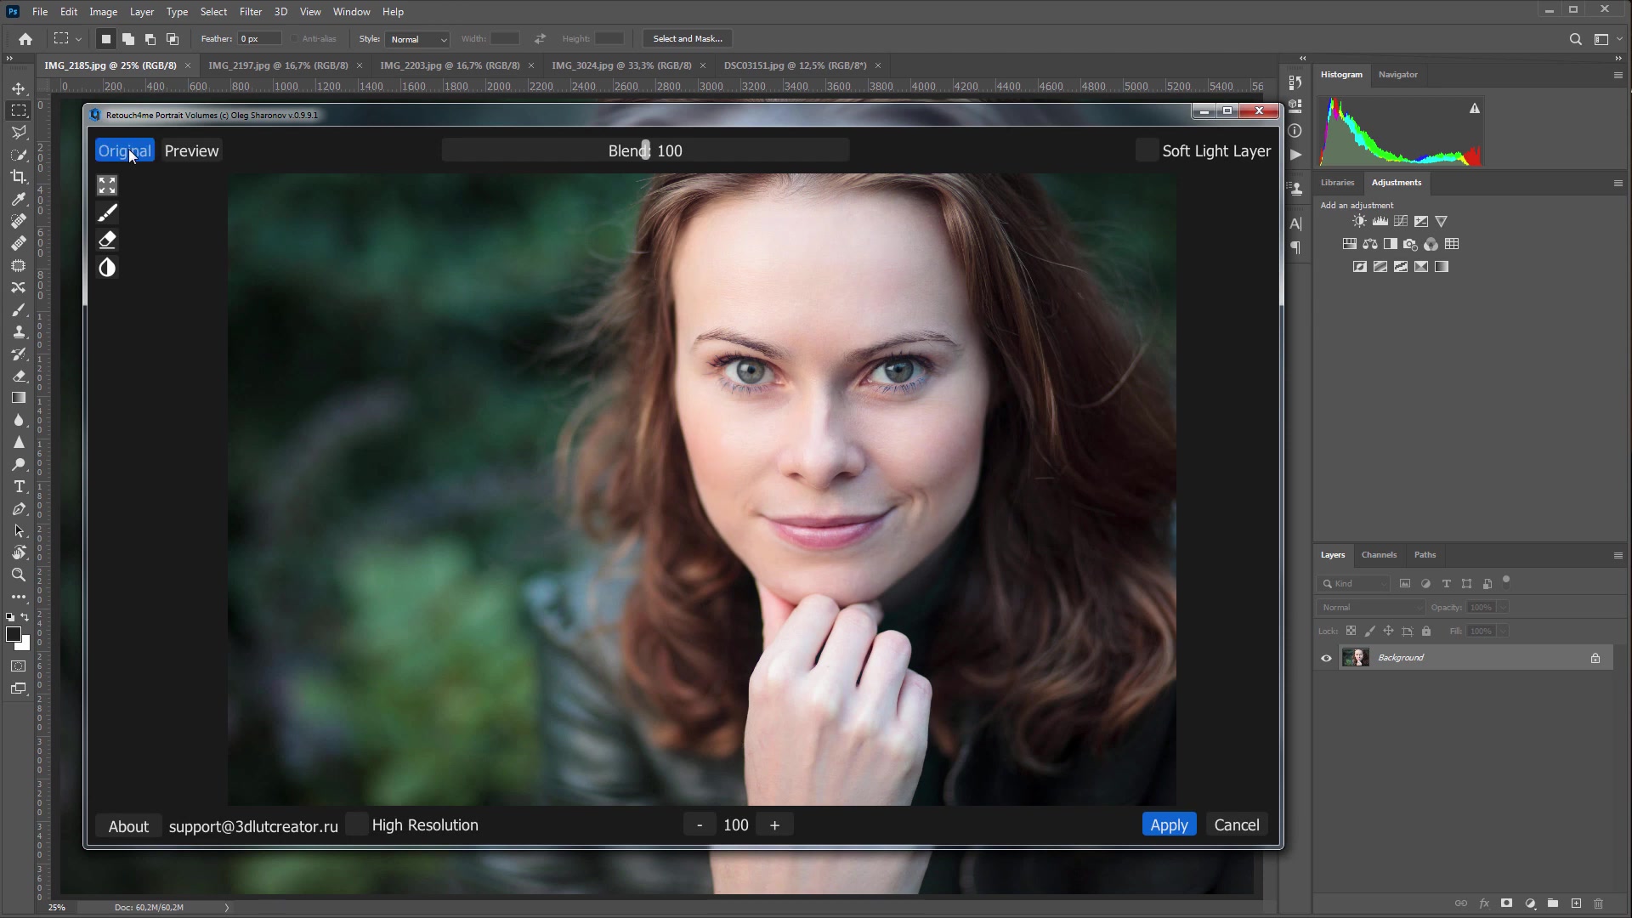This screenshot has width=1632, height=918.
Task: Click the Layers panel thumbnail
Action: (1357, 658)
